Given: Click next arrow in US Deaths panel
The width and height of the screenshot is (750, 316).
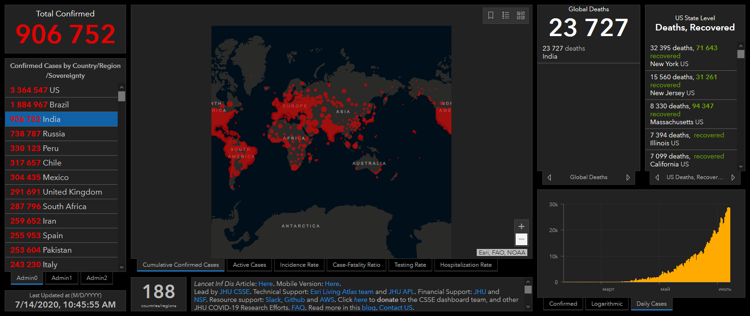Looking at the screenshot, I should (733, 177).
